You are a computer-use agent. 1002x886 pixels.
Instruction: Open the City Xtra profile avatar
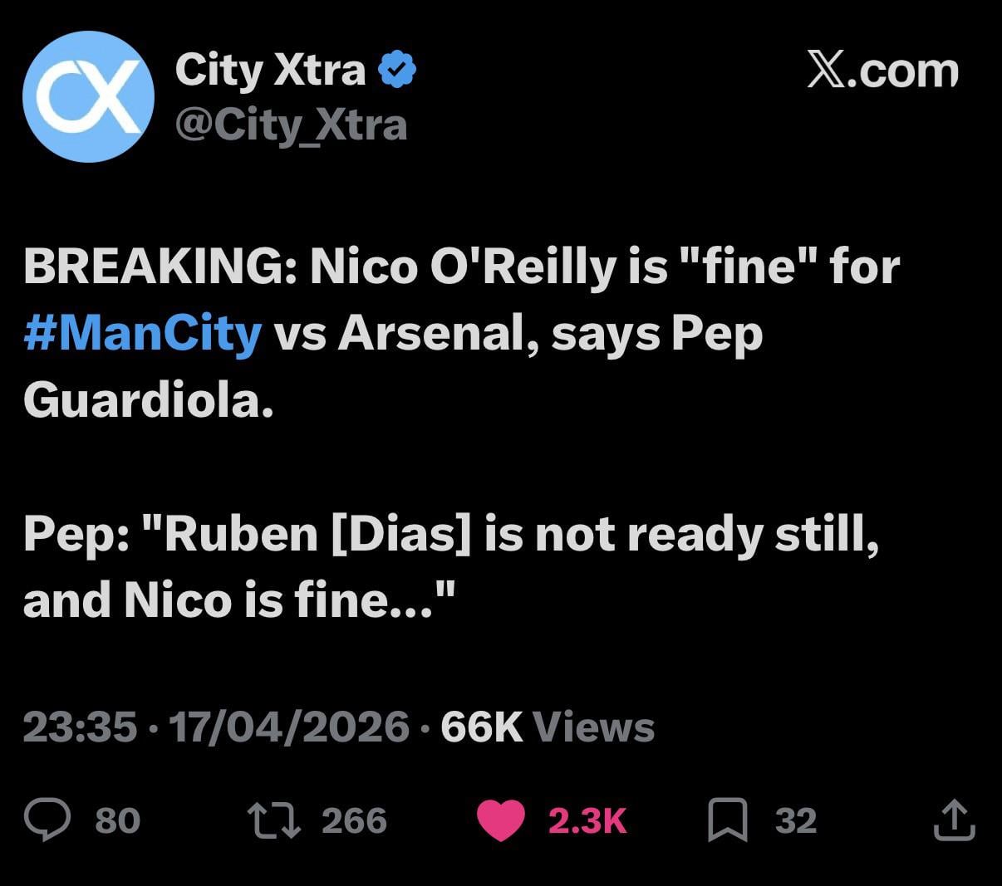88,96
